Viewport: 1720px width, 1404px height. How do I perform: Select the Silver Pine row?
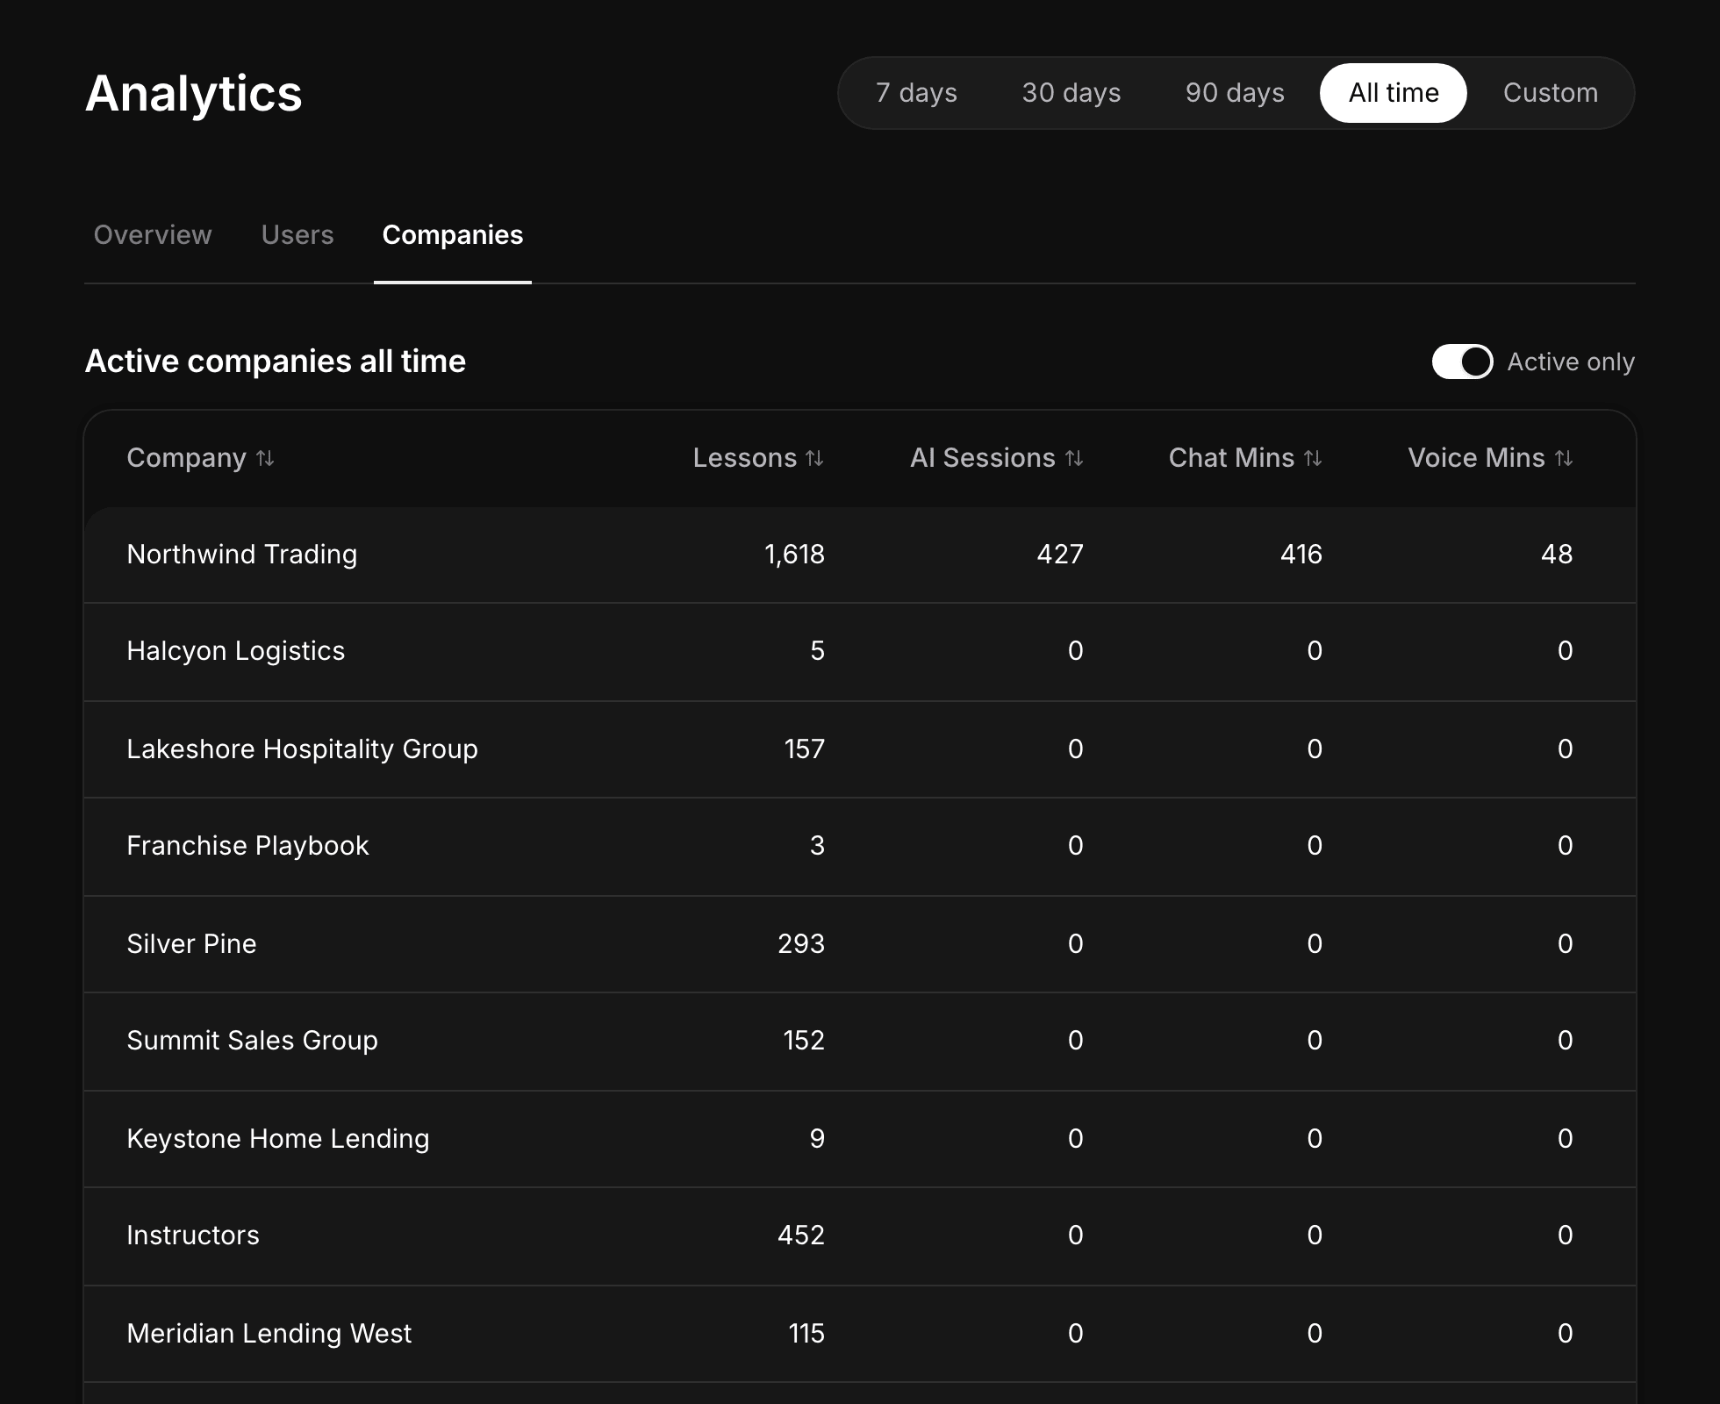pyautogui.click(x=860, y=944)
